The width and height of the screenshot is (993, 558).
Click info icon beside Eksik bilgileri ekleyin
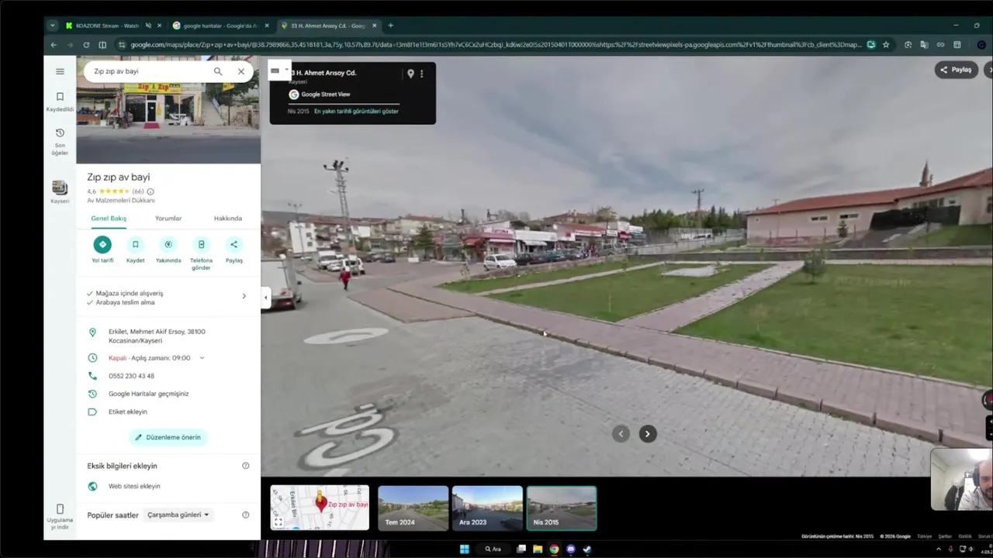(x=246, y=466)
